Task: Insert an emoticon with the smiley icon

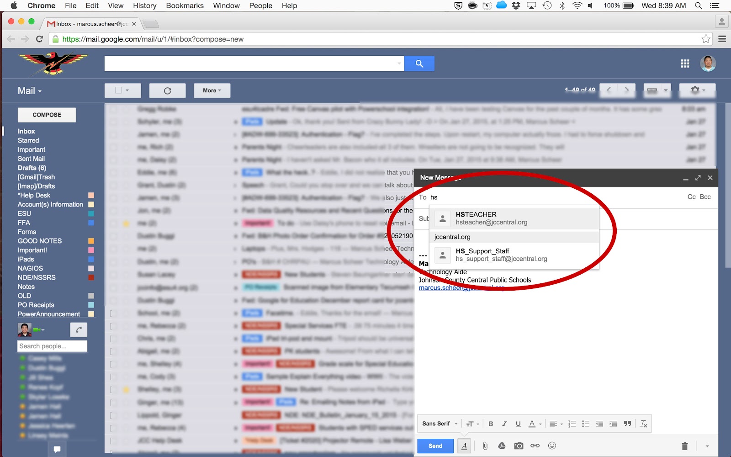Action: [552, 446]
